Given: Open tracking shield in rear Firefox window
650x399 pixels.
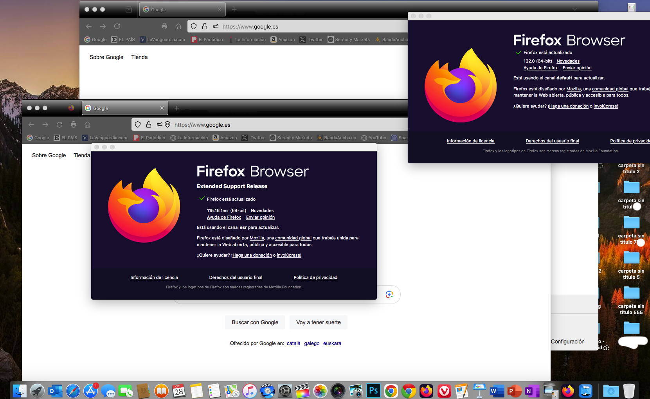Looking at the screenshot, I should pos(194,26).
